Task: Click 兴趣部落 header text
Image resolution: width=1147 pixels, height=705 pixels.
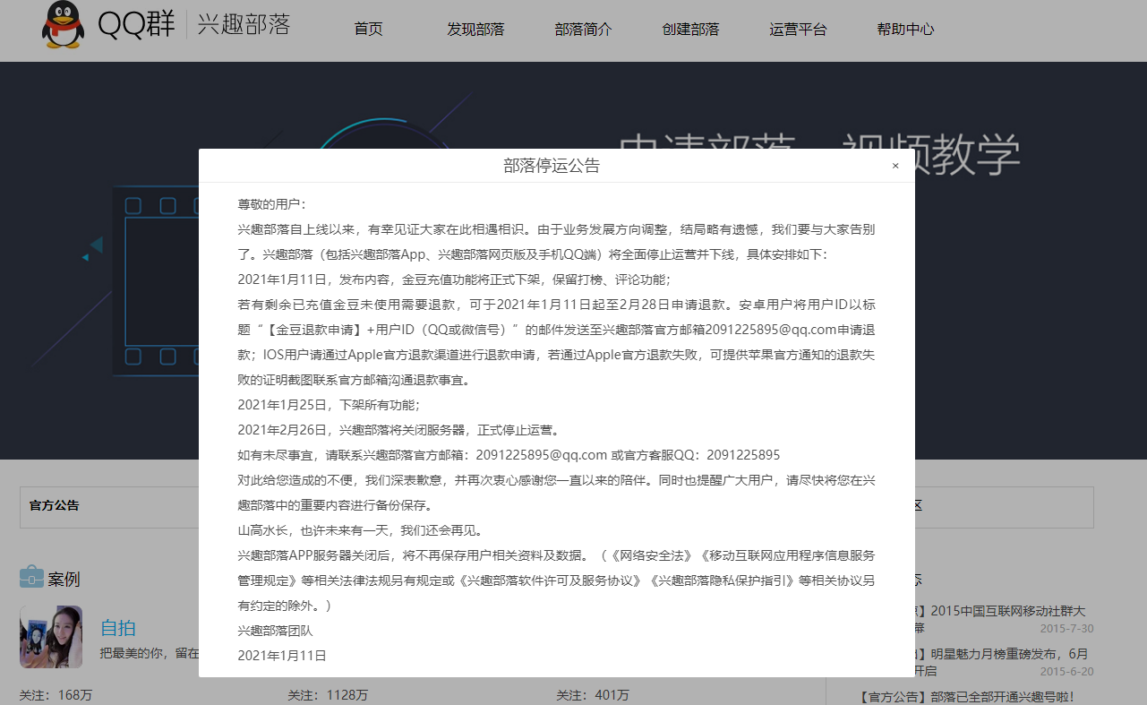Action: coord(244,24)
